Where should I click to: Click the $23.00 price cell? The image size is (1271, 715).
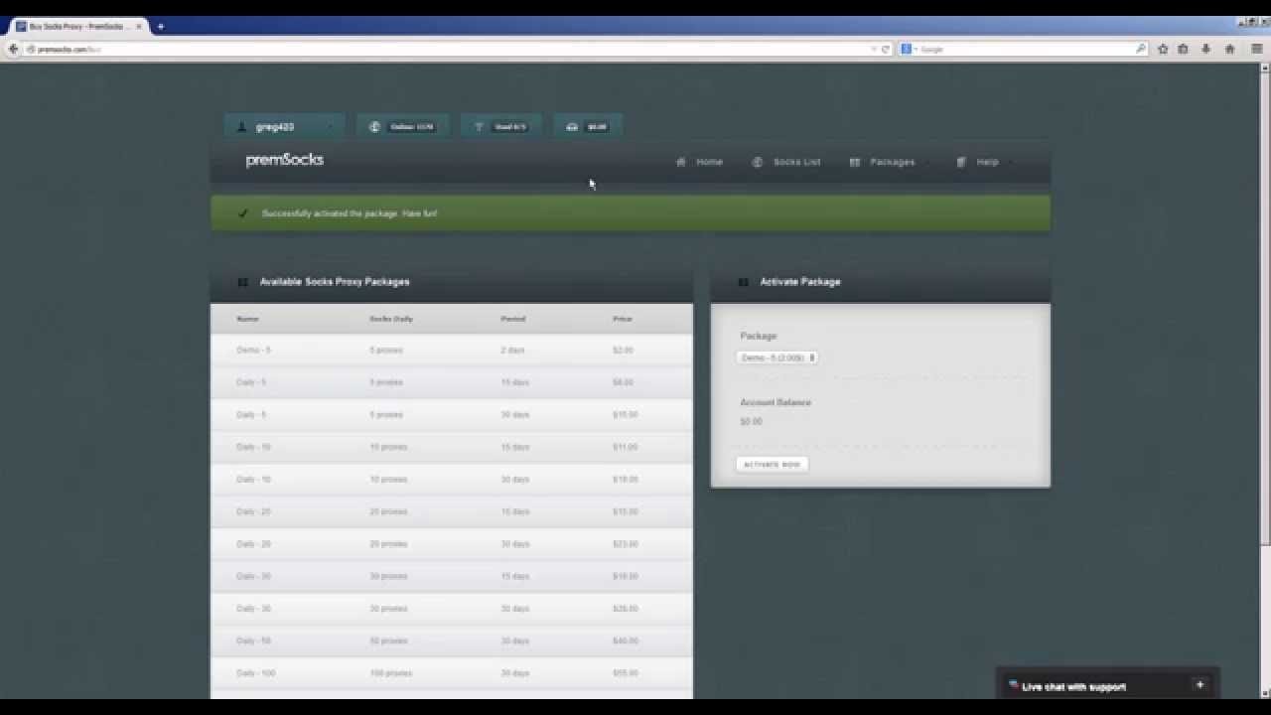625,544
